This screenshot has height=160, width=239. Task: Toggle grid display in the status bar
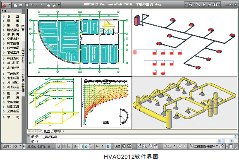pos(64,146)
